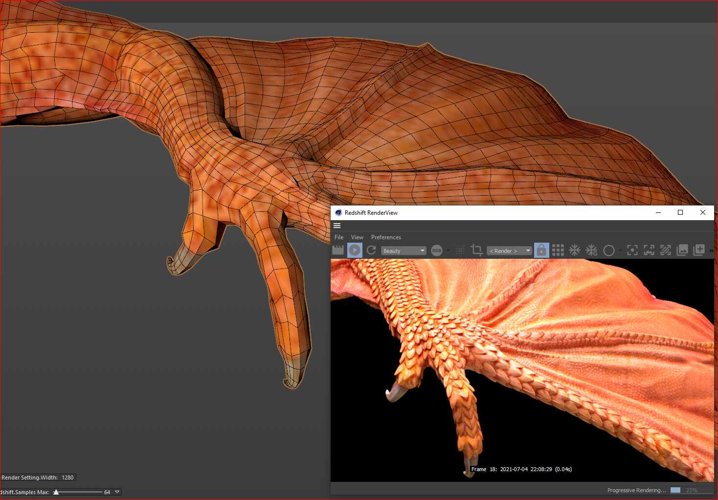Open the Render camera dropdown

tap(509, 251)
